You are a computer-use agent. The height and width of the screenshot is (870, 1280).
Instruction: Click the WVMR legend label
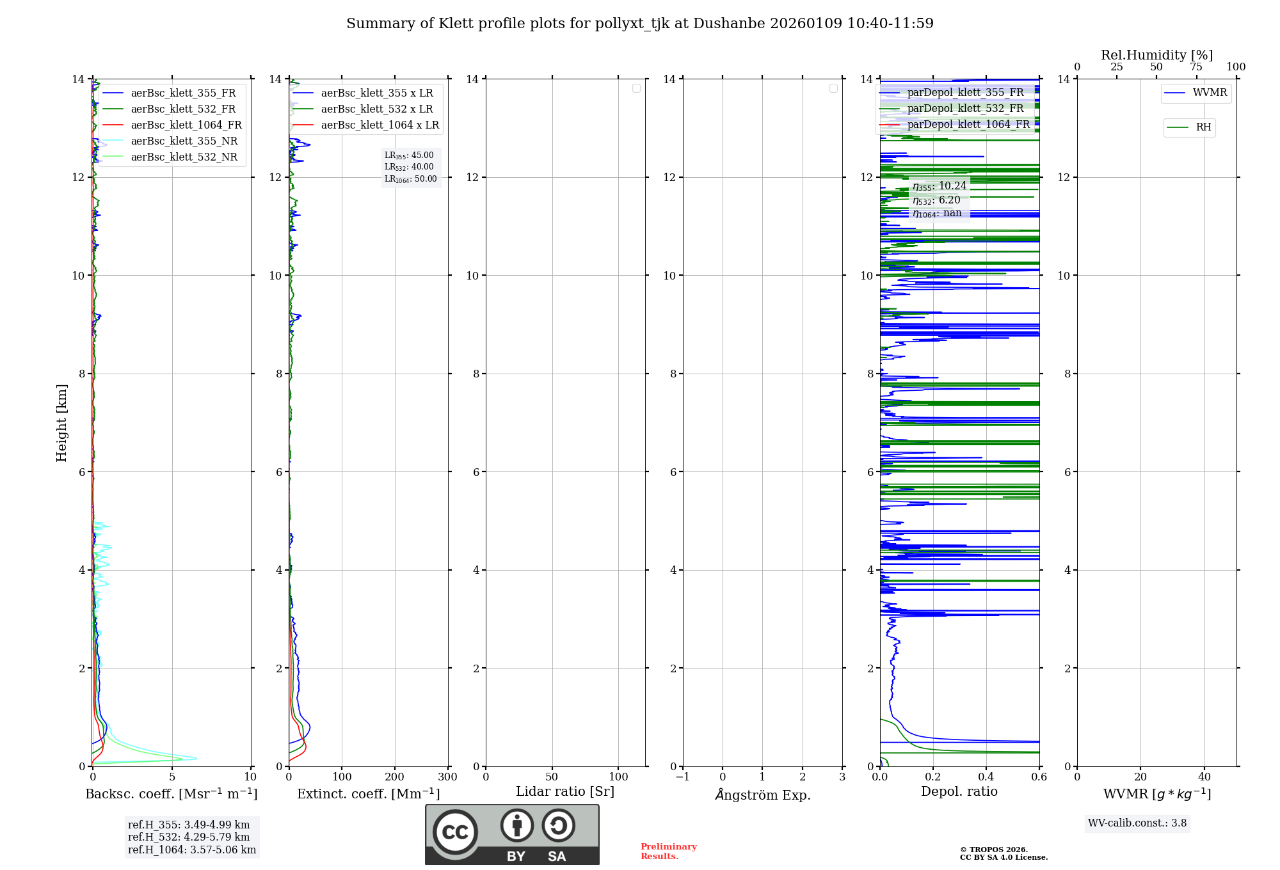[1209, 93]
